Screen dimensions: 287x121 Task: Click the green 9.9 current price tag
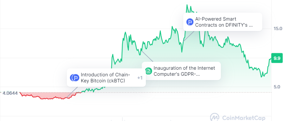[277, 58]
